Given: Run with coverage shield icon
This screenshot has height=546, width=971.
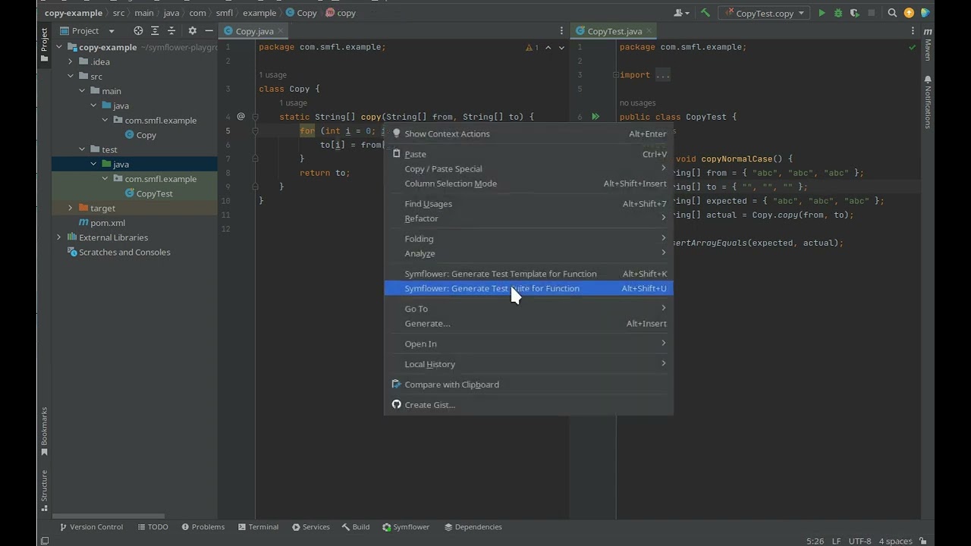Looking at the screenshot, I should tap(855, 13).
